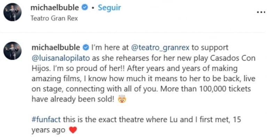Open the profile picture in the post header

pyautogui.click(x=13, y=12)
